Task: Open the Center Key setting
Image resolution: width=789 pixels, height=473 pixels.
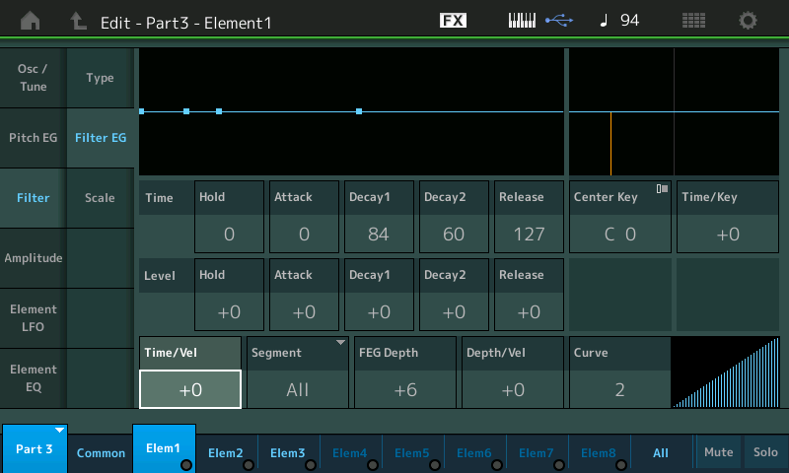Action: click(x=620, y=216)
